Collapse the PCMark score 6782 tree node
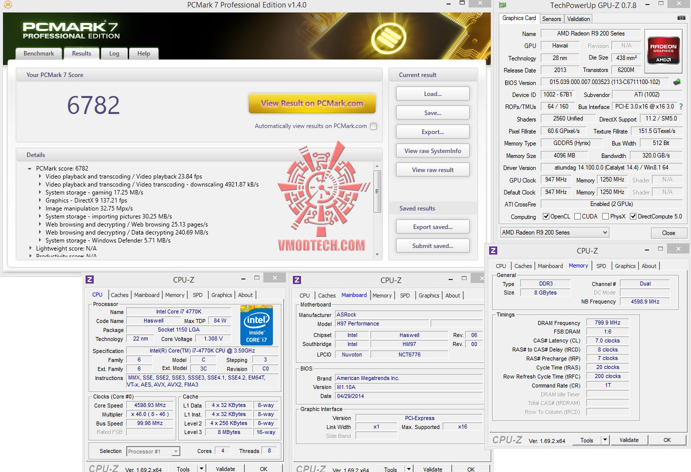The height and width of the screenshot is (472, 691). click(x=30, y=168)
